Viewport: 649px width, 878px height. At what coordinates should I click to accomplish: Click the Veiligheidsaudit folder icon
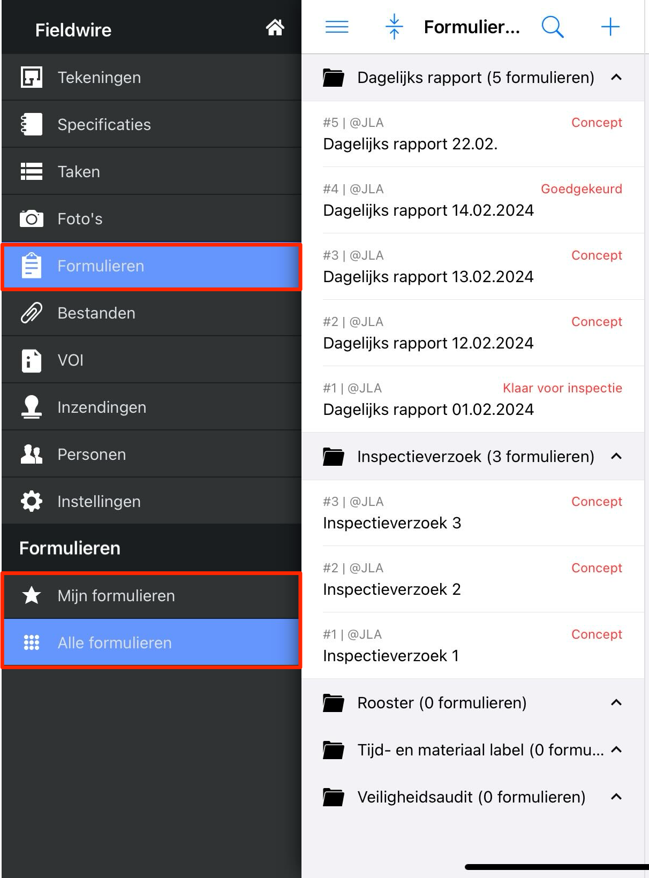click(334, 797)
